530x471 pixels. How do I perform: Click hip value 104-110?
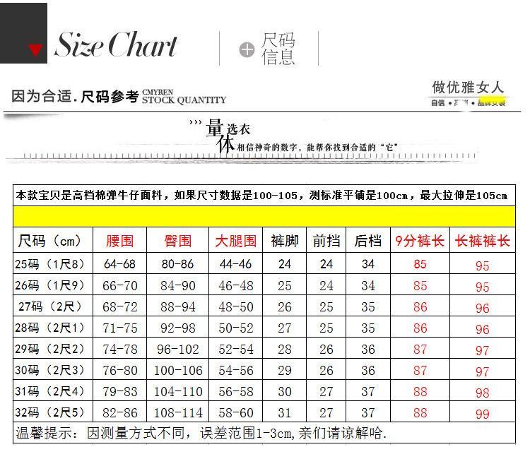click(x=178, y=392)
